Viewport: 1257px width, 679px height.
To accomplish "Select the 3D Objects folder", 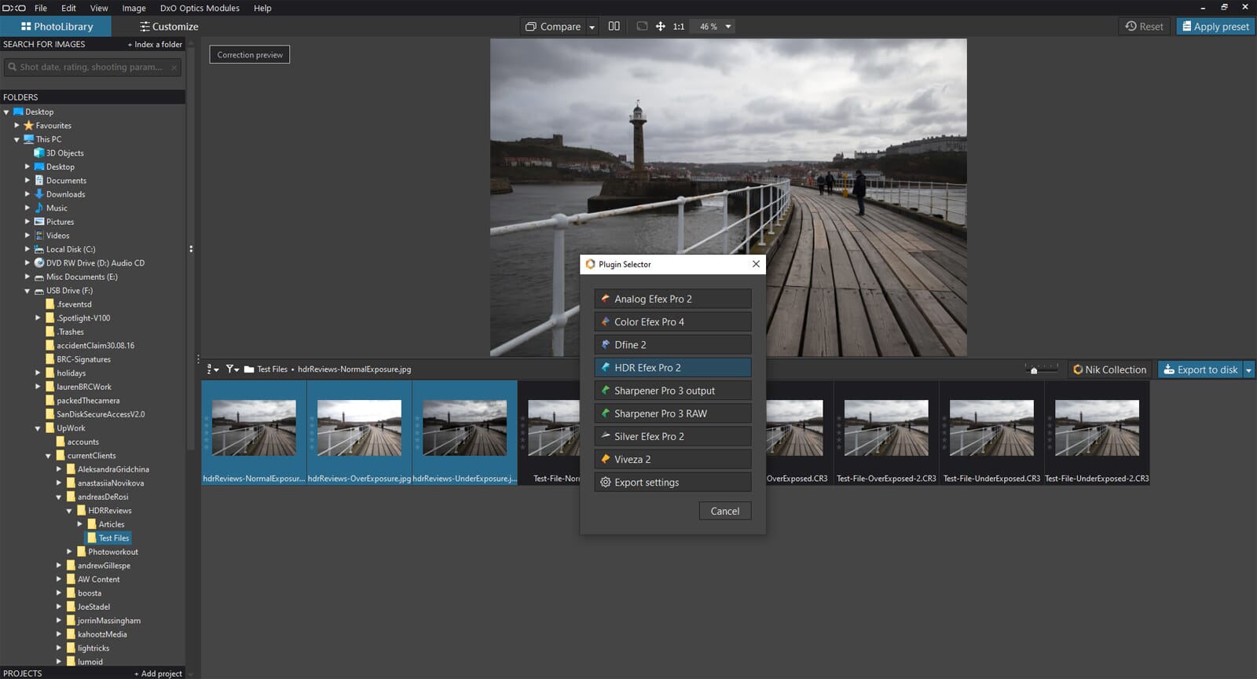I will click(59, 153).
